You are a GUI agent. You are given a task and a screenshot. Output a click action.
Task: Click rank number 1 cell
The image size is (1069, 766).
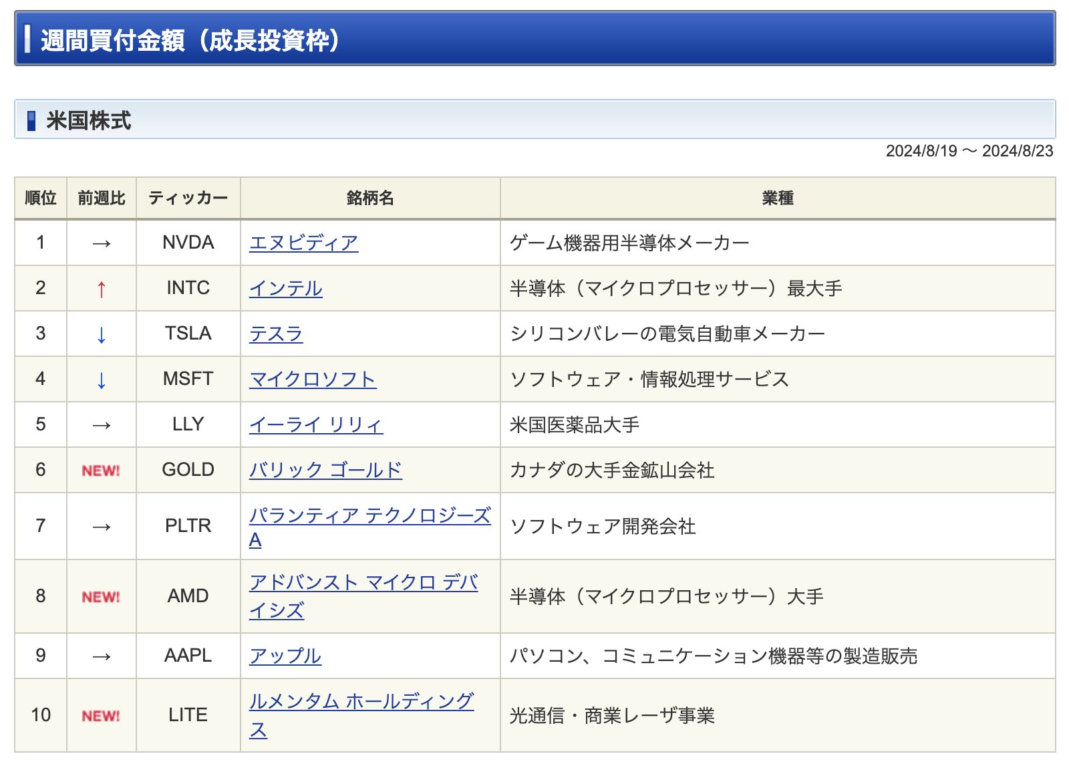(x=41, y=243)
